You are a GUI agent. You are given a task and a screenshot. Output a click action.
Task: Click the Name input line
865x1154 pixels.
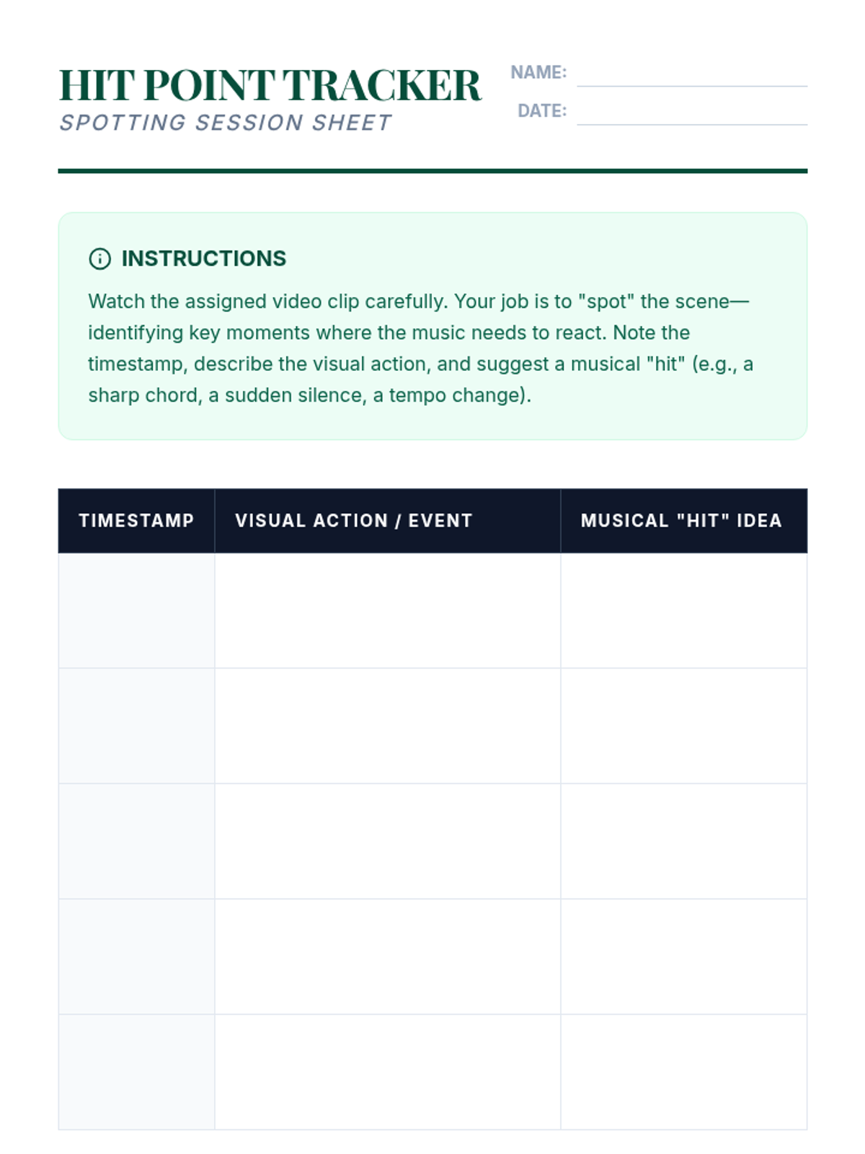[691, 76]
